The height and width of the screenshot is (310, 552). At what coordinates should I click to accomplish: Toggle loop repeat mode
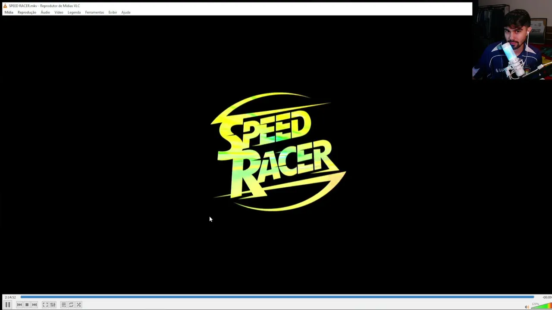click(71, 305)
